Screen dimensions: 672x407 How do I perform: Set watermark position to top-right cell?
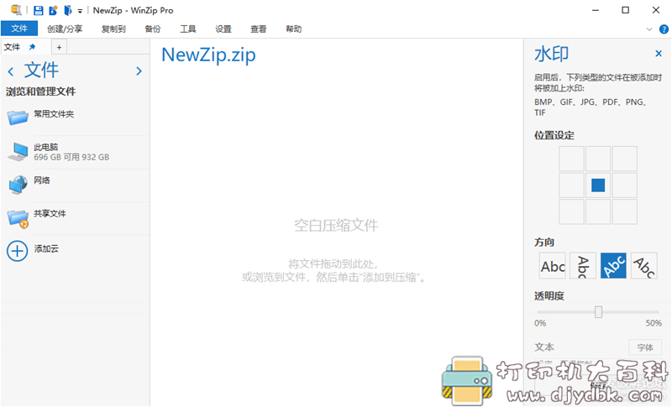625,159
